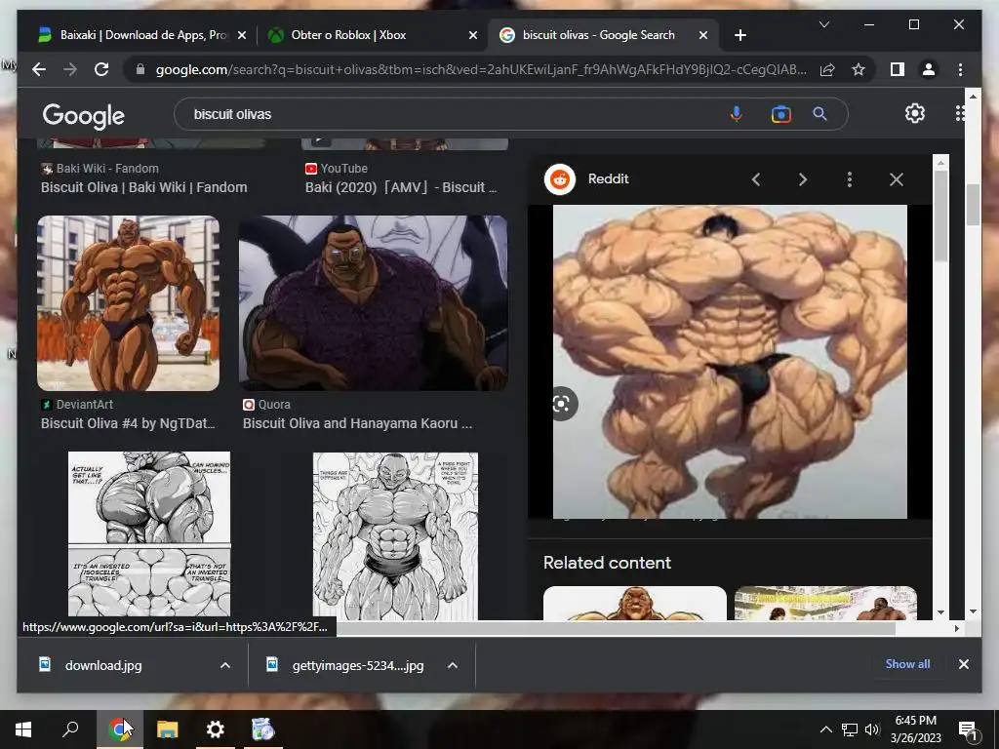Show previous image in preview panel
The width and height of the screenshot is (999, 749).
point(756,179)
